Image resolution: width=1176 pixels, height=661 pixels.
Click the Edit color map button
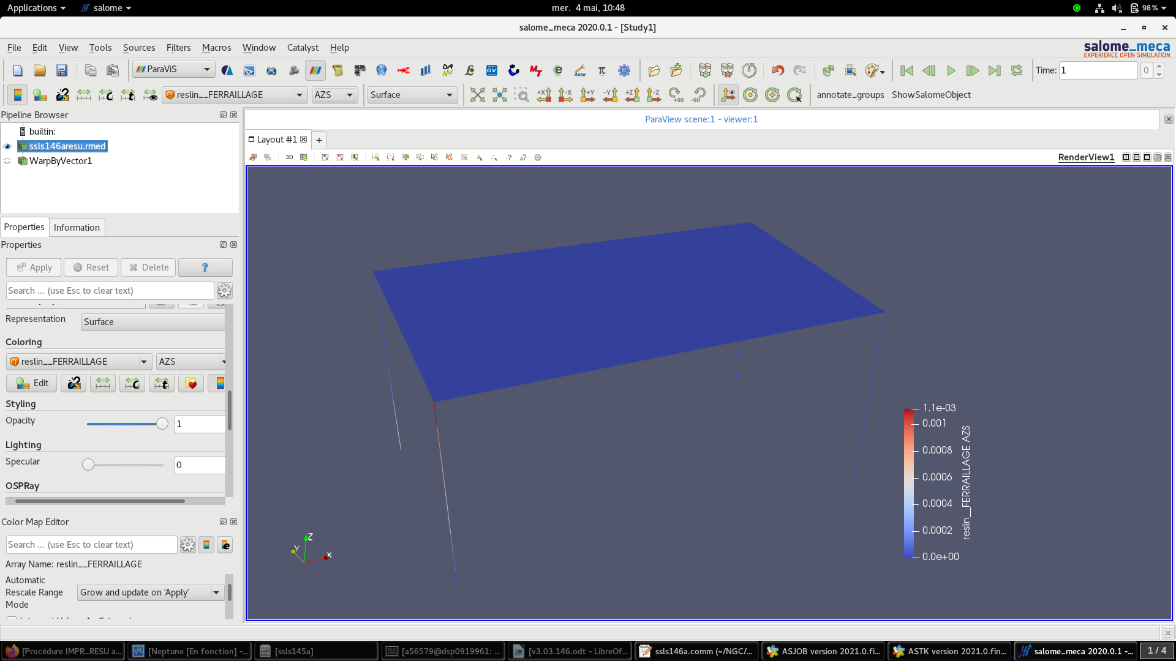(32, 383)
